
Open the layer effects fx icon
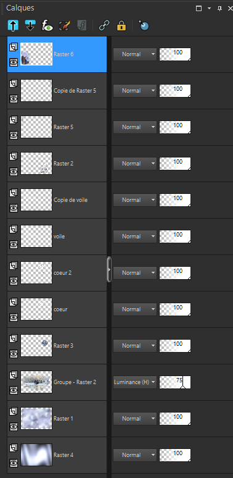[47, 25]
